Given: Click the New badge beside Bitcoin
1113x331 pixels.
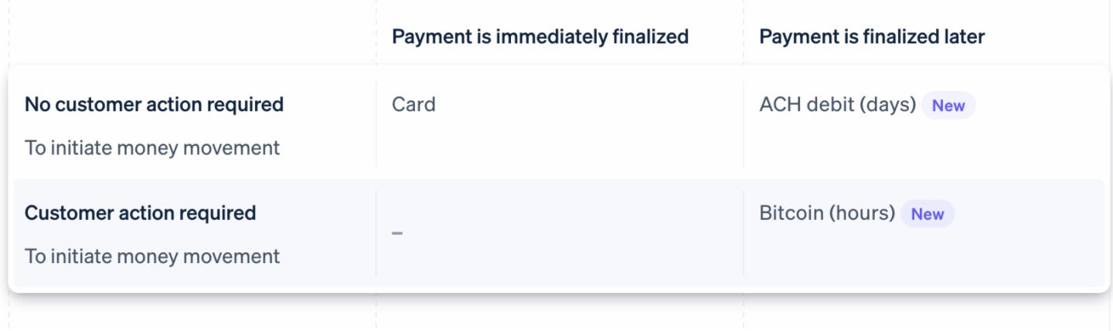Looking at the screenshot, I should (927, 214).
